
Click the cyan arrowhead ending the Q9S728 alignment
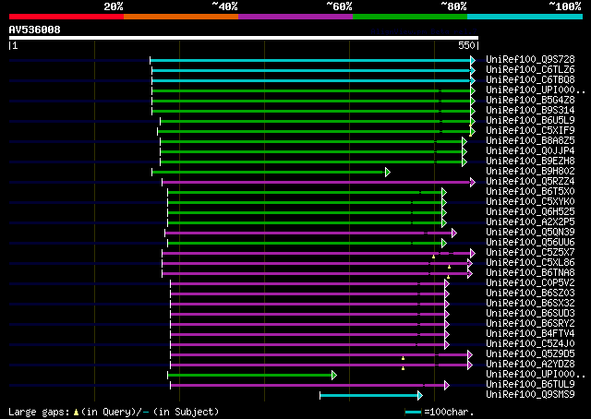click(473, 60)
